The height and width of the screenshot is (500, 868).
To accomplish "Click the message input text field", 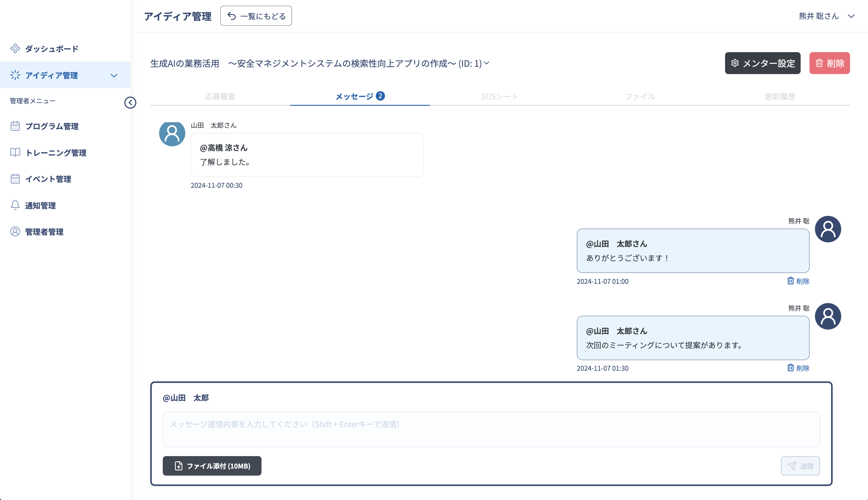I will click(491, 429).
